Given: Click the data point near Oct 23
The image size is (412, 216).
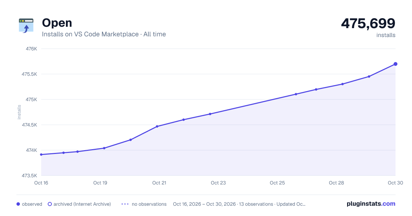Looking at the screenshot, I should click(x=210, y=114).
